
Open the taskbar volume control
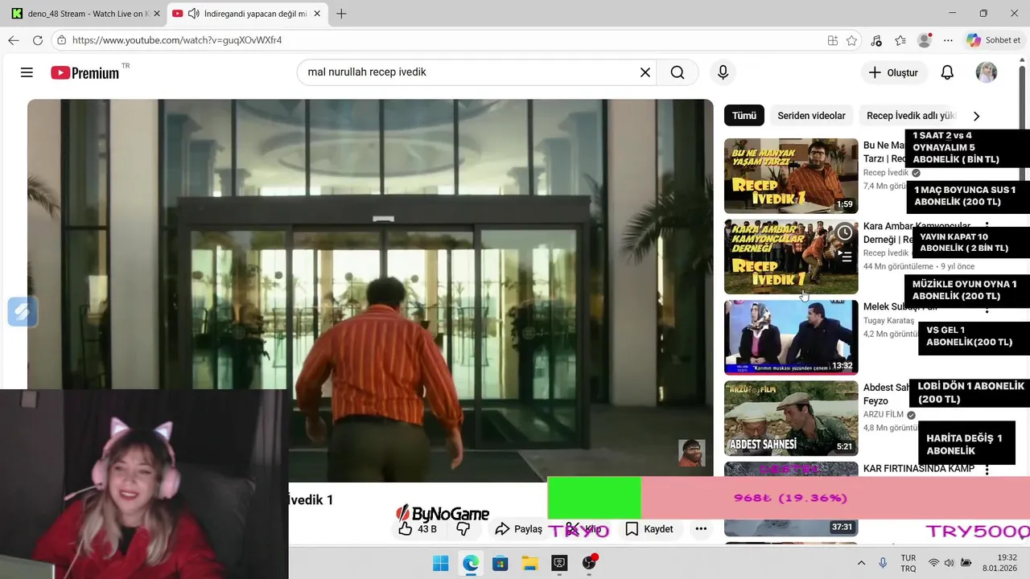pyautogui.click(x=950, y=563)
